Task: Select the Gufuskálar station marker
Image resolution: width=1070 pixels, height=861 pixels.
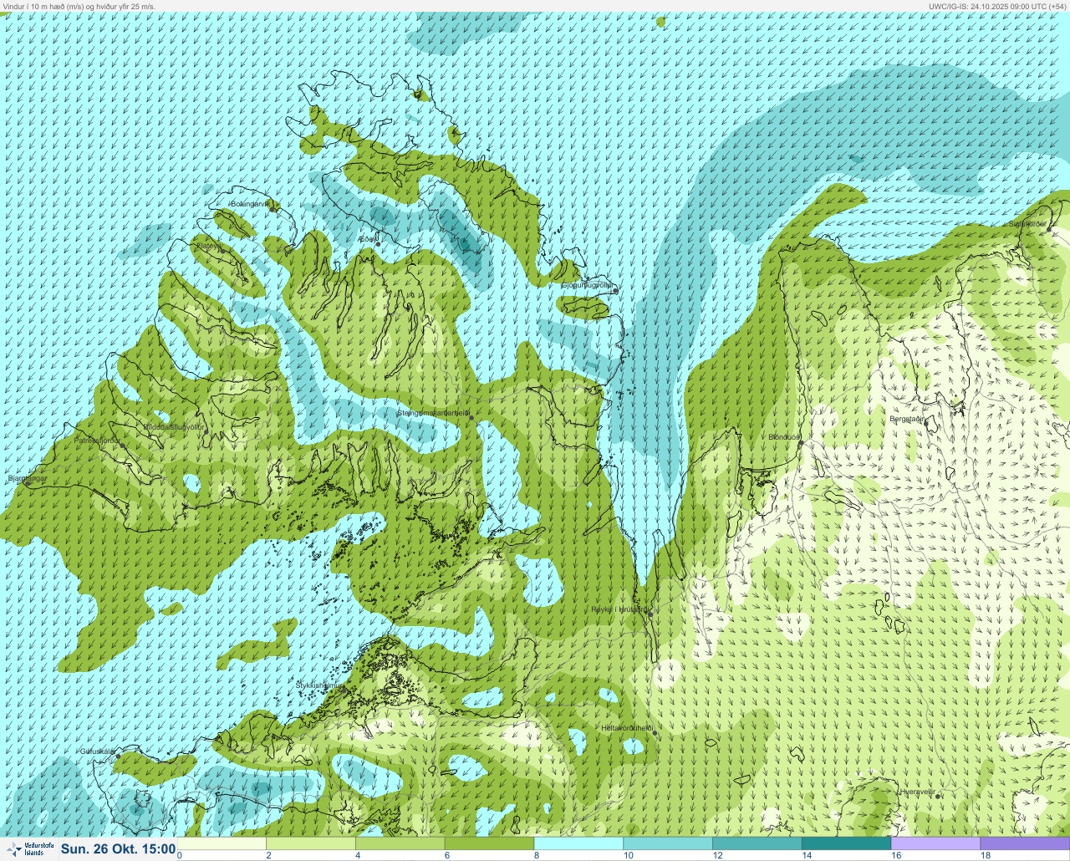Action: [x=118, y=756]
